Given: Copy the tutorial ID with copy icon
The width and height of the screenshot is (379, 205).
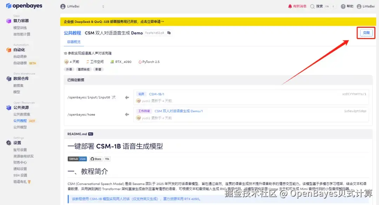Looking at the screenshot, I should click(x=169, y=33).
